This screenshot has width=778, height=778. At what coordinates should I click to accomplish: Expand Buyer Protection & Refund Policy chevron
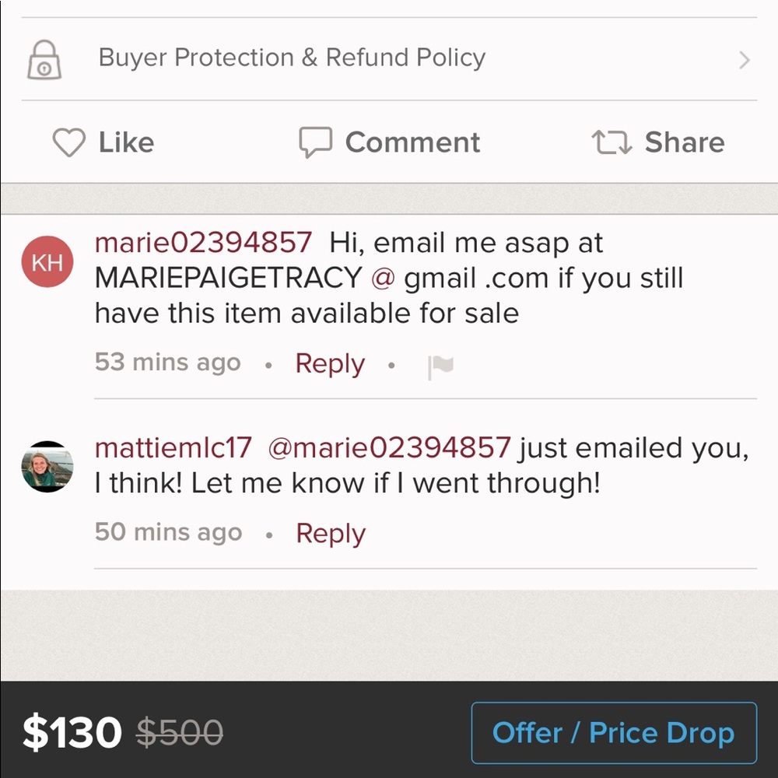745,60
